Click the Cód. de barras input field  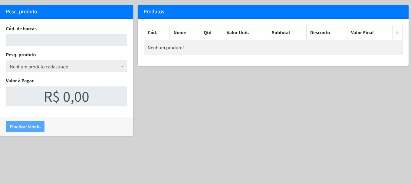(66, 40)
